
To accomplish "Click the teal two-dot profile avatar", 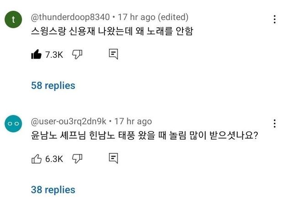I will tap(14, 125).
